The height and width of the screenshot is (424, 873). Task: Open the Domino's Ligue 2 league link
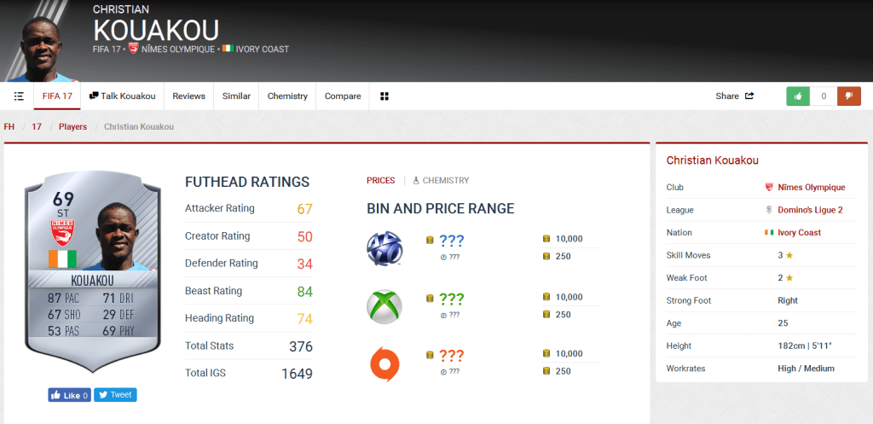[x=817, y=210]
